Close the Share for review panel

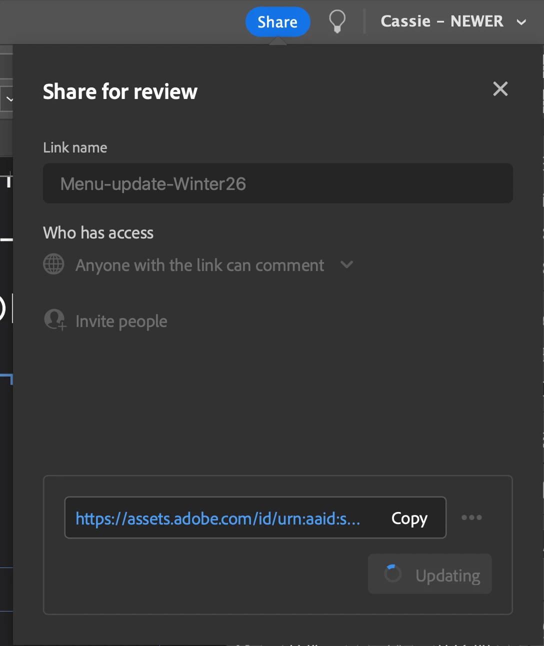click(x=500, y=89)
